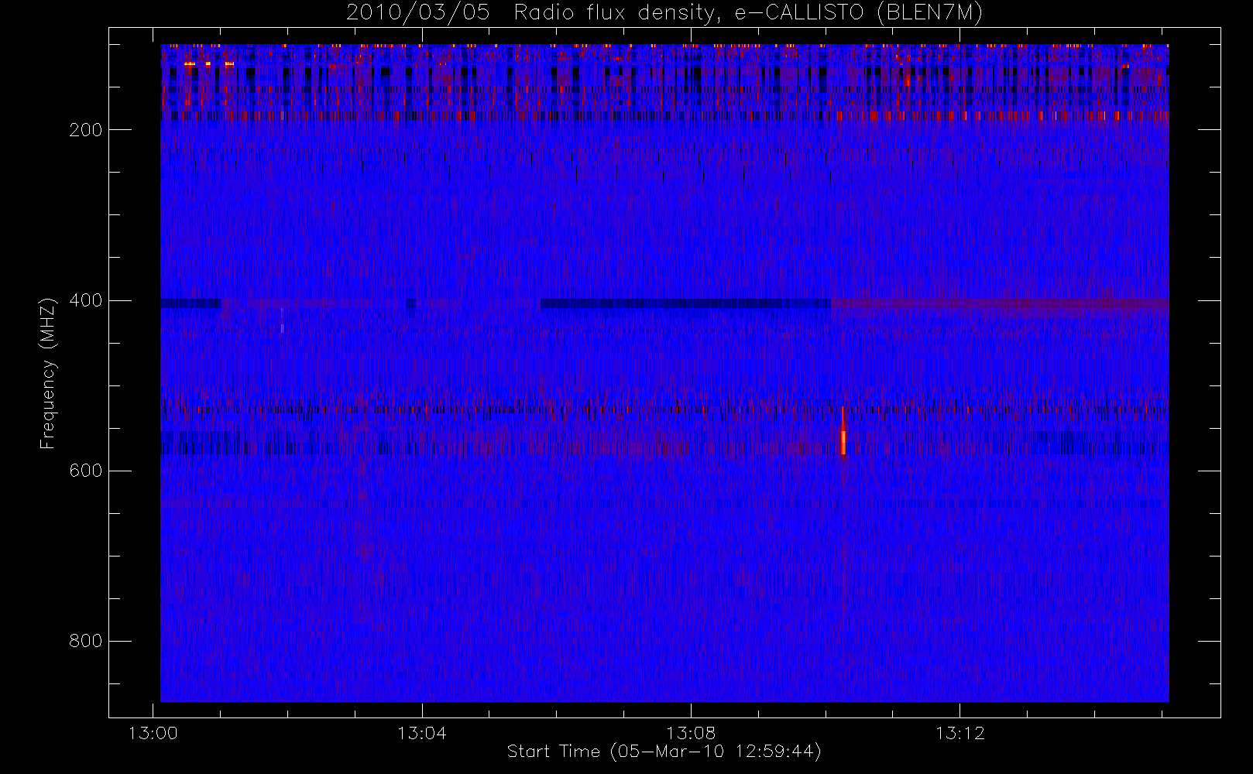1253x774 pixels.
Task: Click the dark blue band at 400 MHz
Action: click(x=685, y=303)
